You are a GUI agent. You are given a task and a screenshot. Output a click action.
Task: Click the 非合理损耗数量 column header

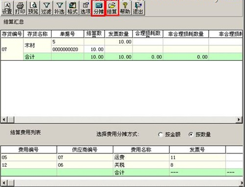coord(186,34)
